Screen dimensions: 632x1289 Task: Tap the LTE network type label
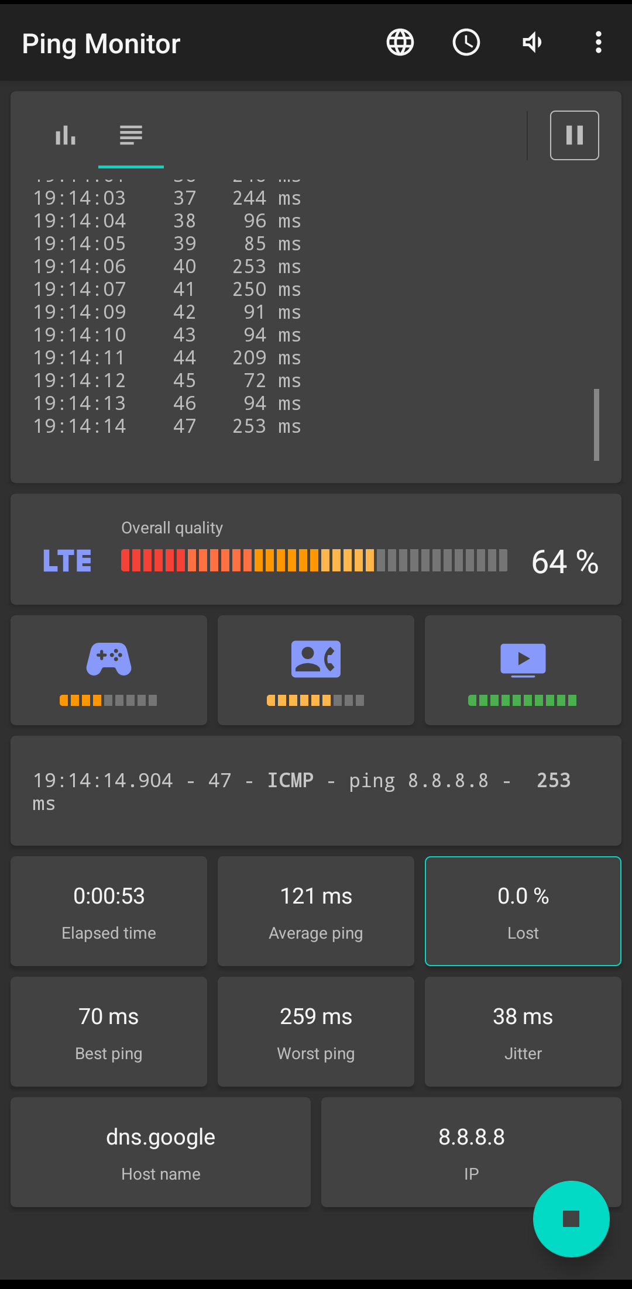click(67, 561)
